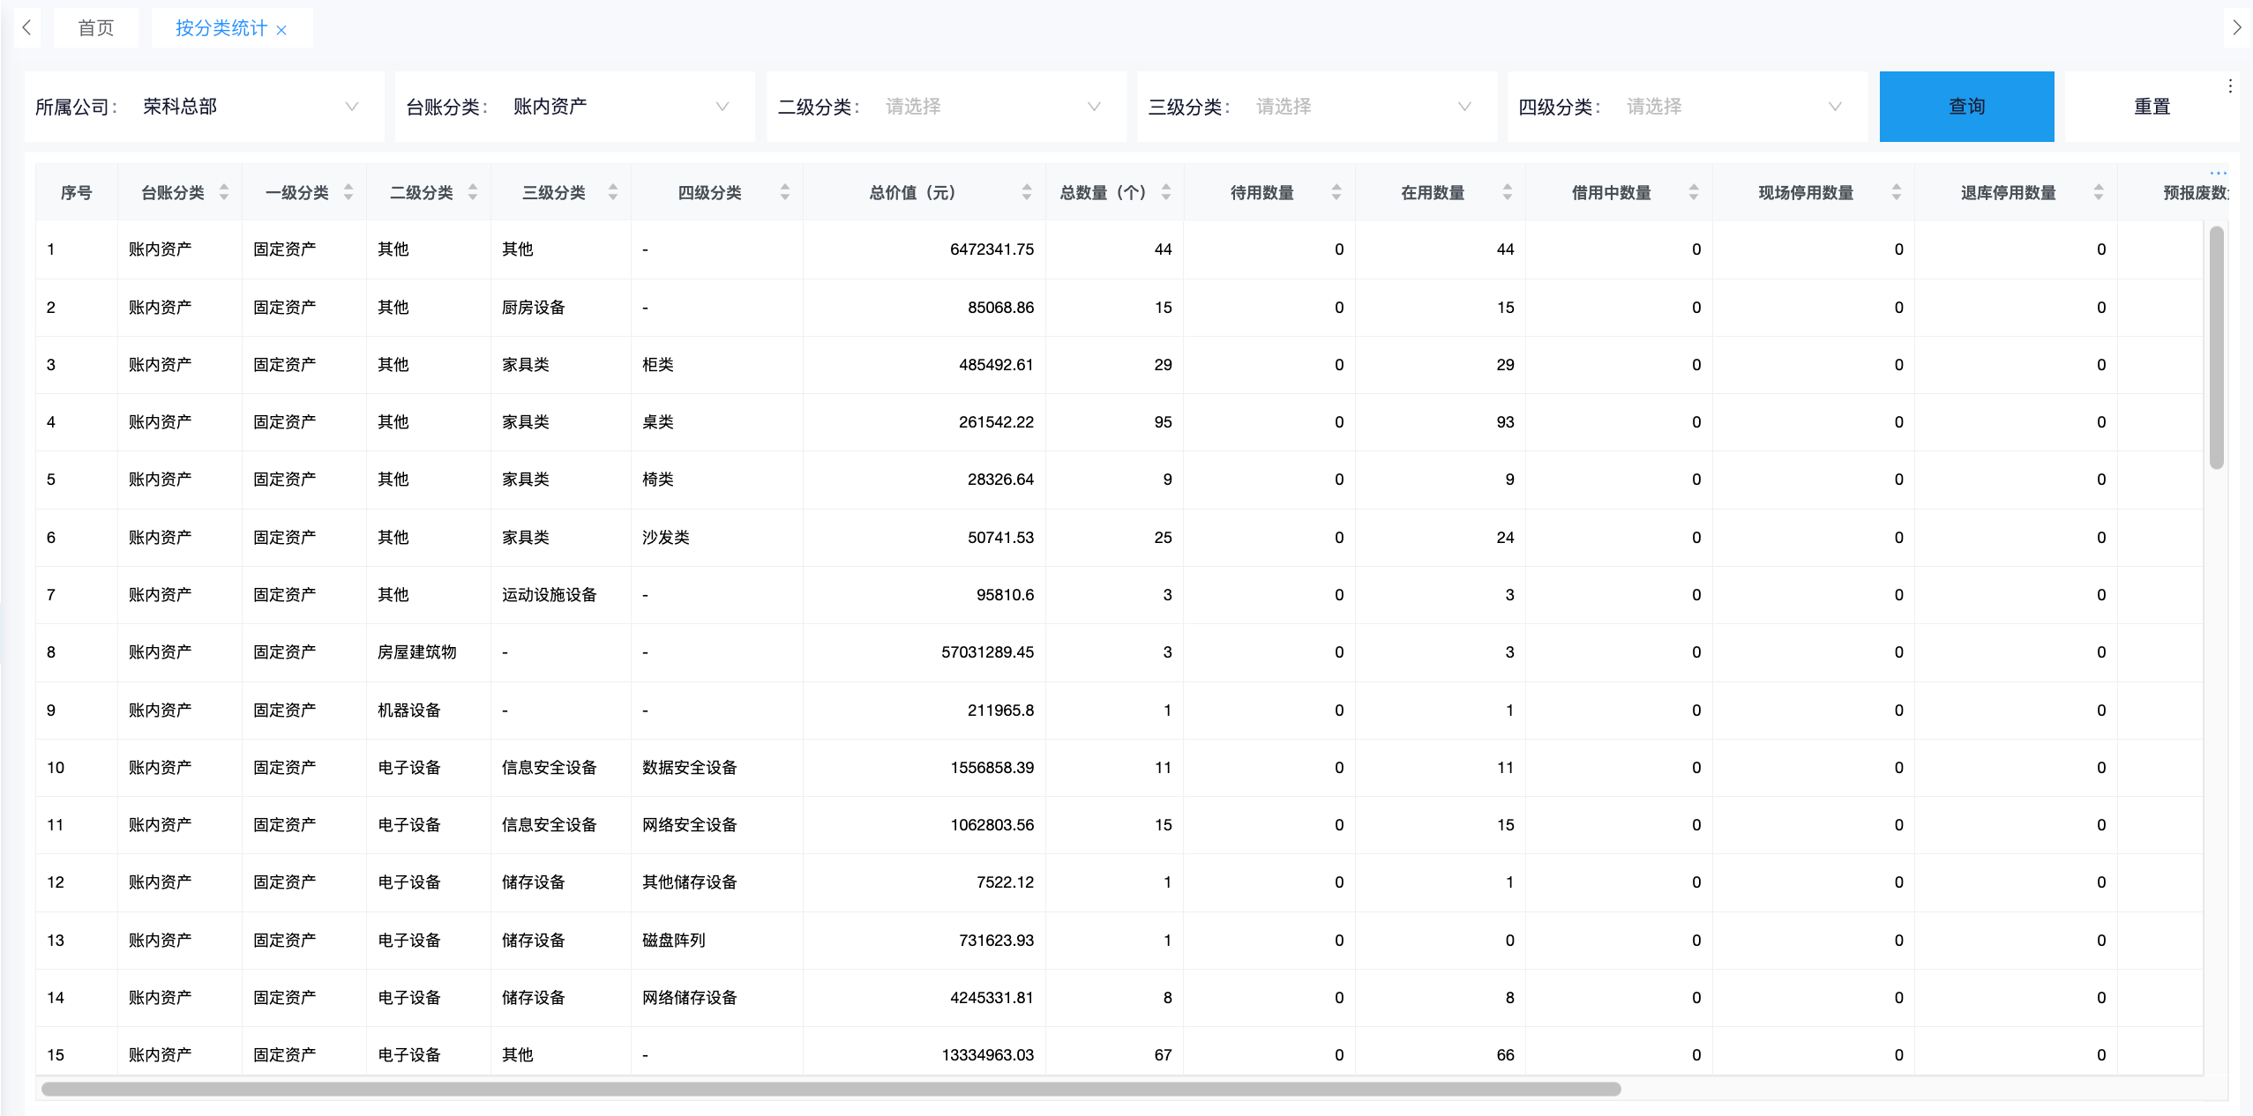Sort by 待用数量 column
Screen dimensions: 2253x1116
tap(1336, 192)
